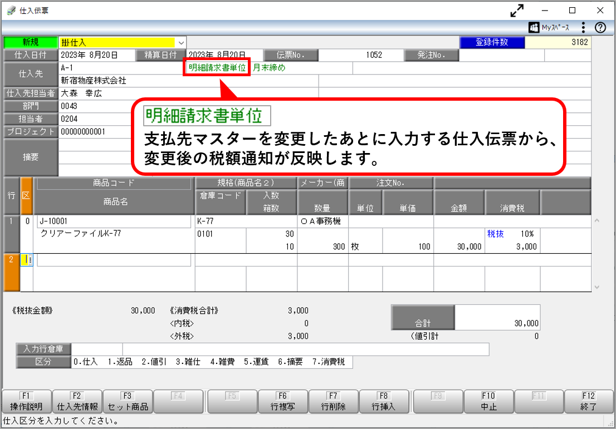Click the 規格 cell K-77
The height and width of the screenshot is (429, 616).
click(x=246, y=221)
